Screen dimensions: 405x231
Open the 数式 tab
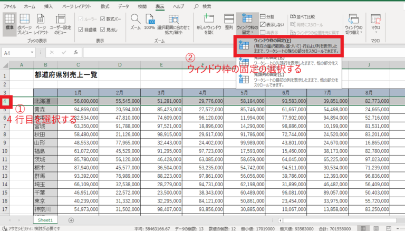coord(105,6)
